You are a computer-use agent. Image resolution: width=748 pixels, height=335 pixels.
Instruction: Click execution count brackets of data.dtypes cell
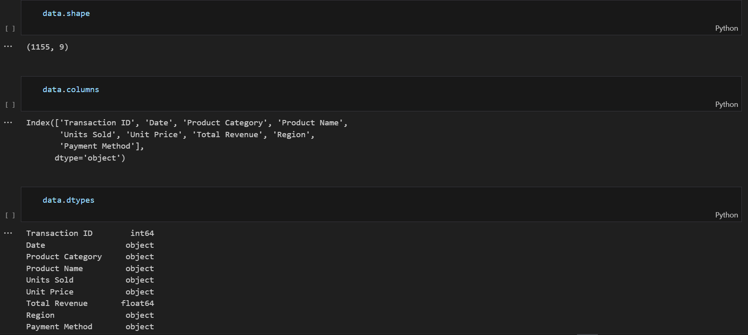click(10, 215)
